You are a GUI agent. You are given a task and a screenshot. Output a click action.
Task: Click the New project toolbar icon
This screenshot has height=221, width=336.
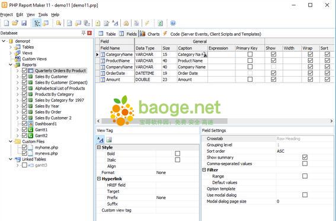pos(7,23)
